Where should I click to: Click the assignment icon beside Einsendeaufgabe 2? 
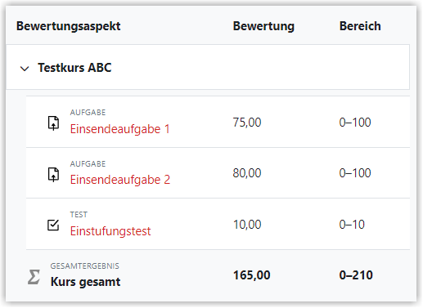[x=53, y=174]
